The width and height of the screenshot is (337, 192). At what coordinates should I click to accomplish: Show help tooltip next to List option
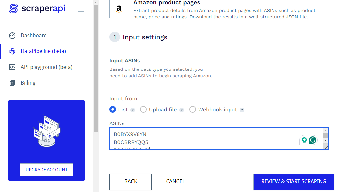(x=133, y=110)
